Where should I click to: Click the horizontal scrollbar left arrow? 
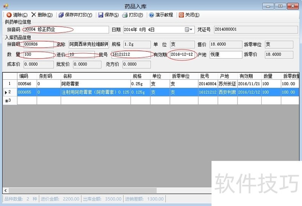[5, 191]
